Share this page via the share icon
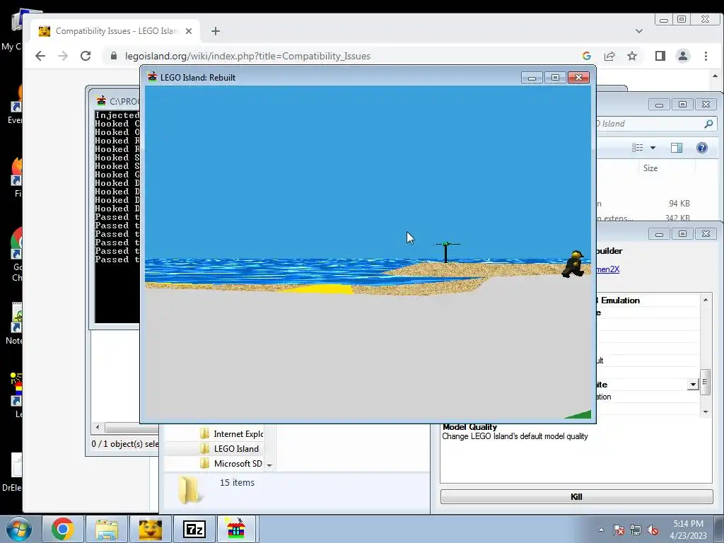The width and height of the screenshot is (724, 543). 609,56
